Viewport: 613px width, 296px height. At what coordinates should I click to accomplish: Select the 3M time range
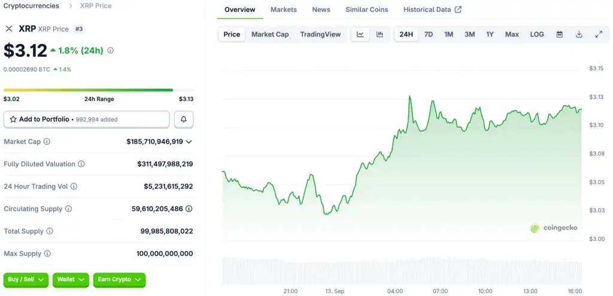click(x=469, y=34)
